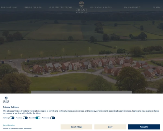The width and height of the screenshot is (163, 131).
Task: Click the aerial housing development hero image
Action: pos(81,52)
